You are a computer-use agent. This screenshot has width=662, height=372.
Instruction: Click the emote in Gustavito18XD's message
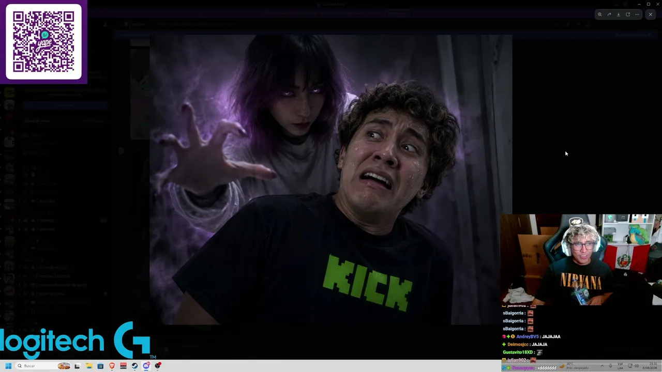coord(539,352)
